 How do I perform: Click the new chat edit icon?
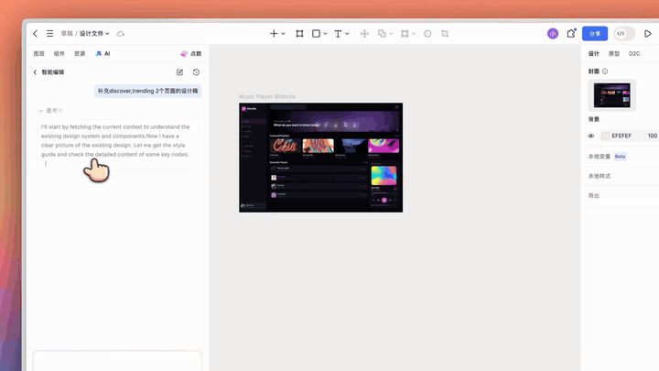pyautogui.click(x=180, y=72)
